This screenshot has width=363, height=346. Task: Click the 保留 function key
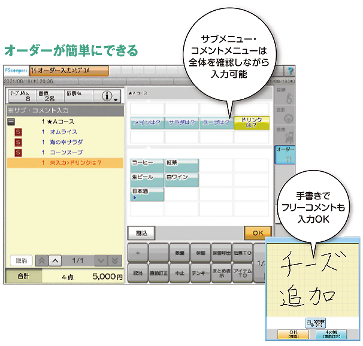[x=201, y=253]
